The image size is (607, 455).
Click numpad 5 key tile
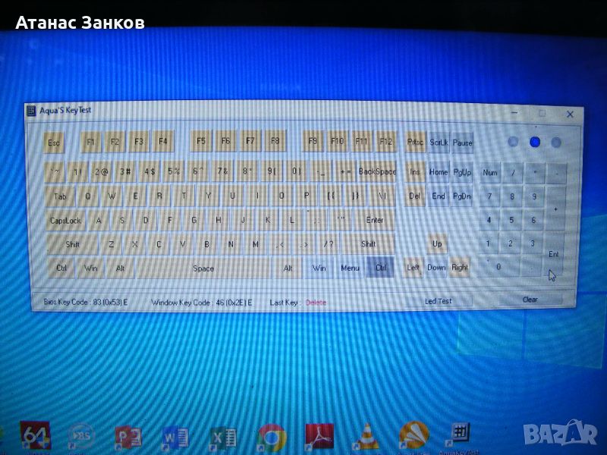coord(511,220)
